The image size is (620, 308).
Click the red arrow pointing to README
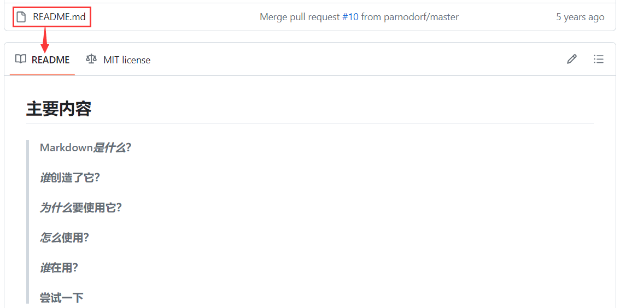click(x=45, y=40)
